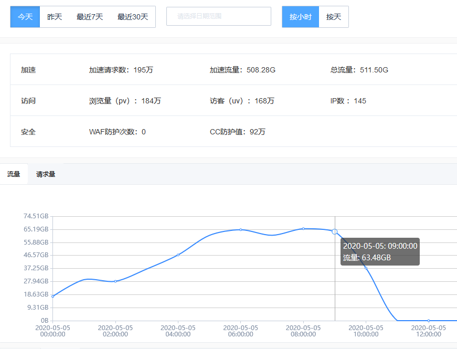Click the 00:00:00 data point on chart
Screen dimensions: 457x349
[x=52, y=297]
